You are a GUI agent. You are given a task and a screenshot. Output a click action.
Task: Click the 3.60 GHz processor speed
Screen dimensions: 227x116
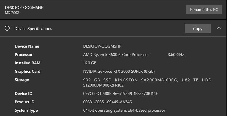pyautogui.click(x=176, y=55)
